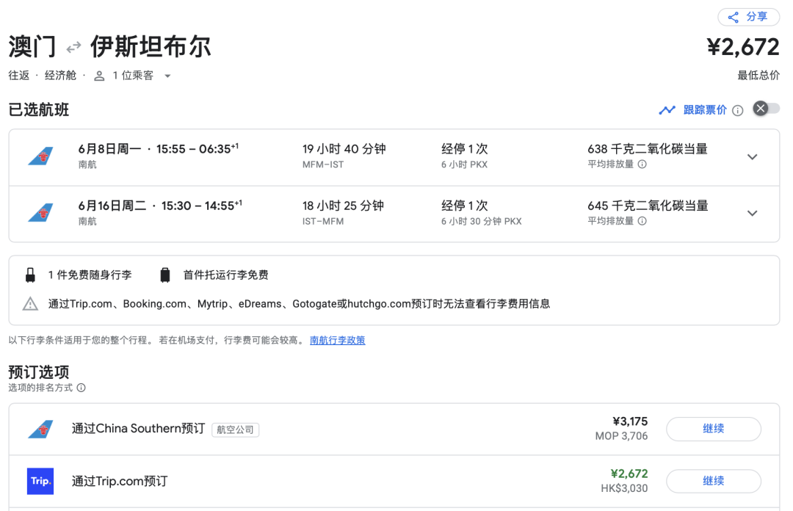This screenshot has height=511, width=793.
Task: Click the info icon under 预订选项
Action: (x=81, y=388)
